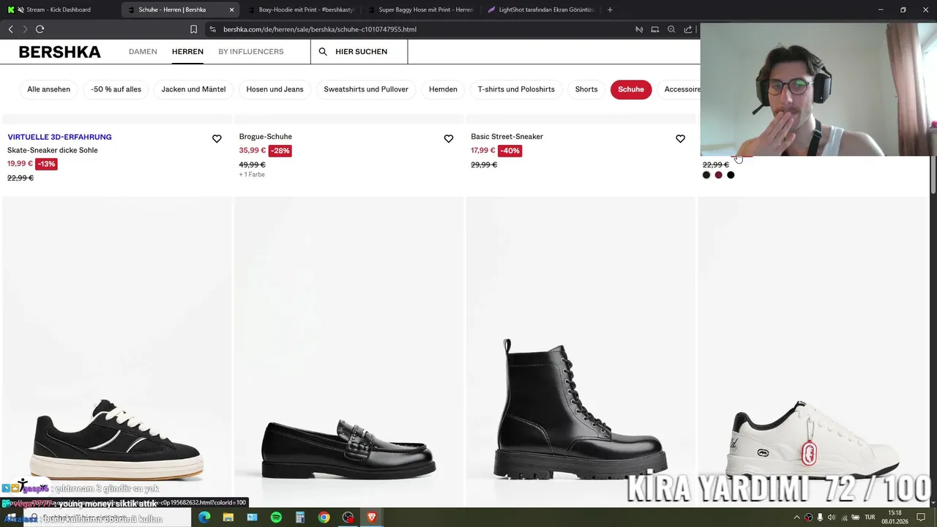Screen dimensions: 937x527
Task: Filter by Shorts
Action: pos(586,89)
